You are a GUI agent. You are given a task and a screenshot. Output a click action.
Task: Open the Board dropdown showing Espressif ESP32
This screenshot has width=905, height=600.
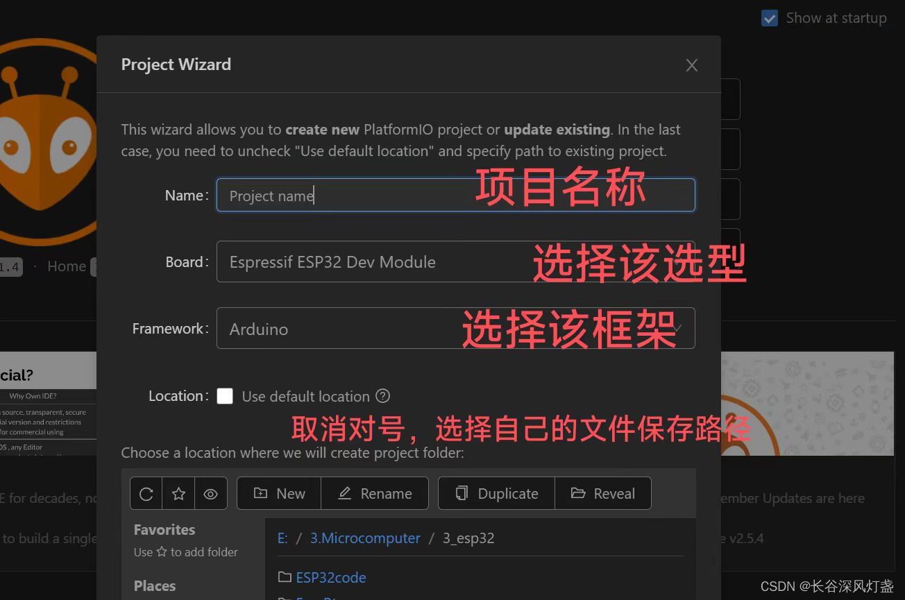click(456, 262)
